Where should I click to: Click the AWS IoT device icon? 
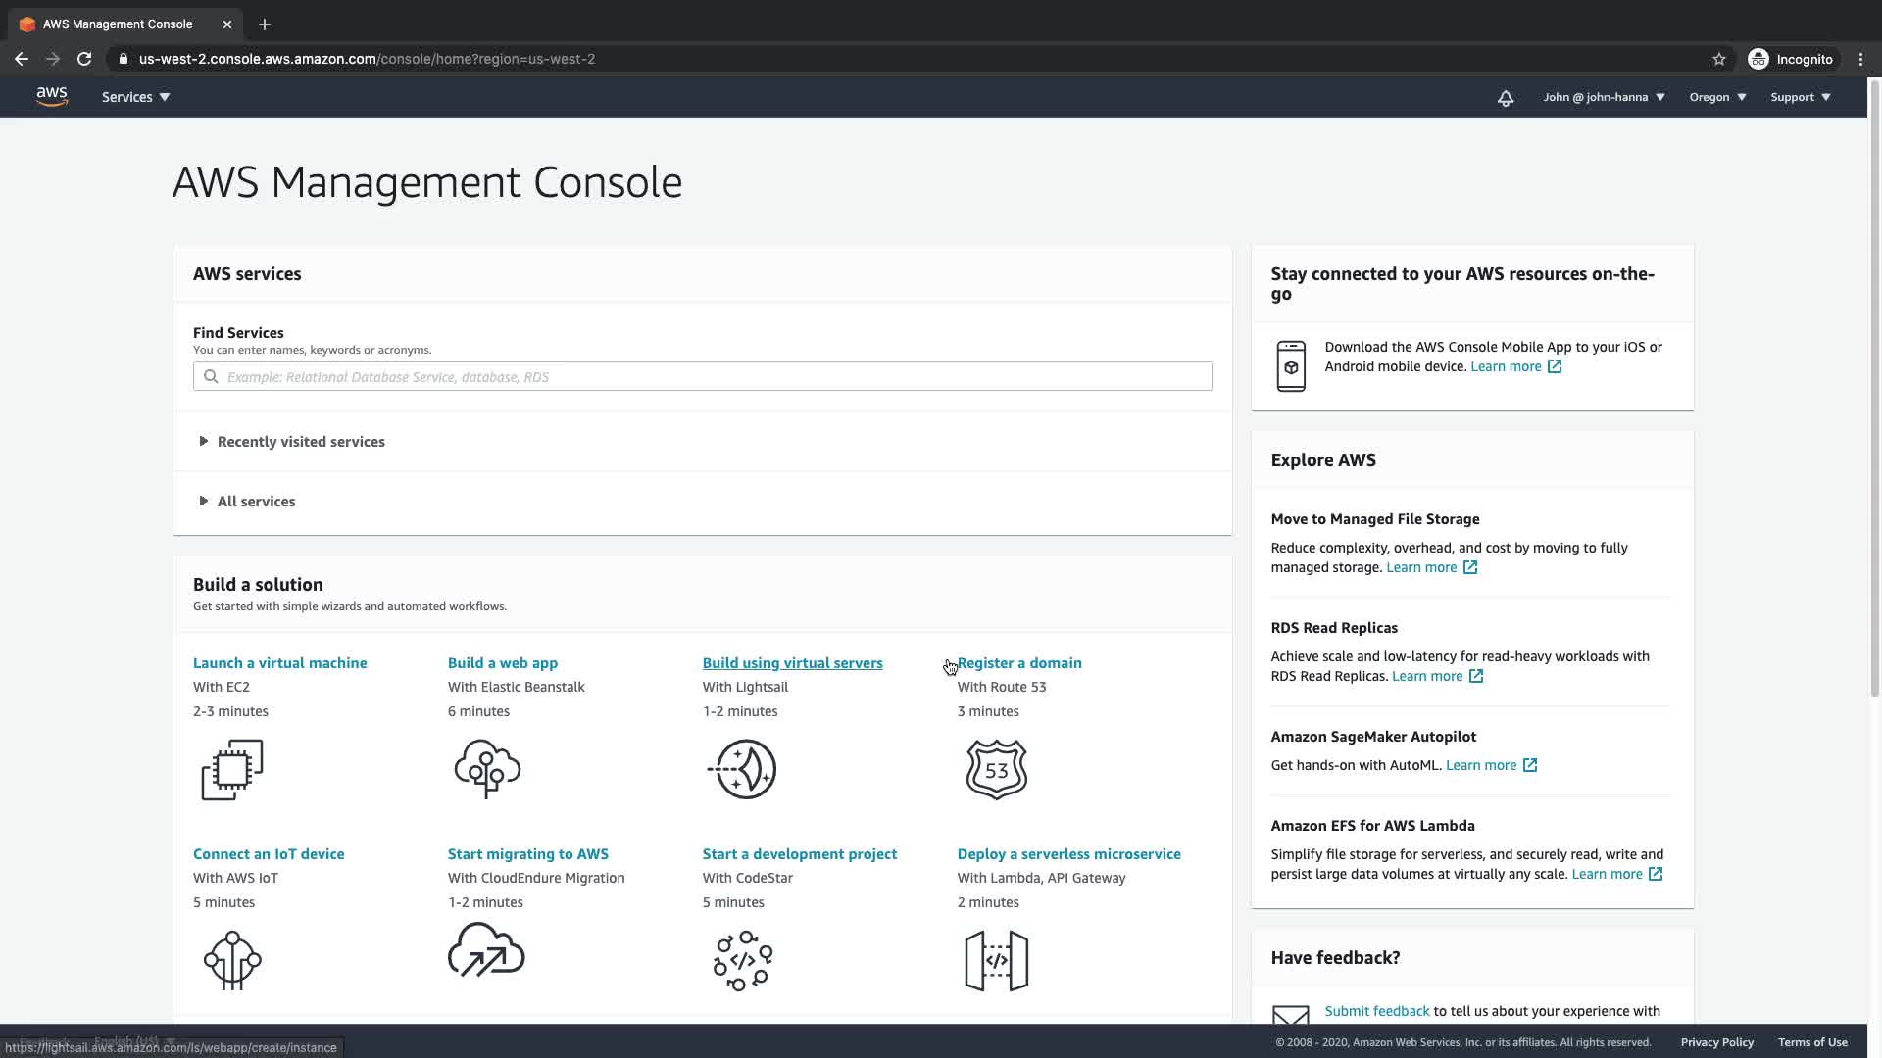click(x=232, y=960)
